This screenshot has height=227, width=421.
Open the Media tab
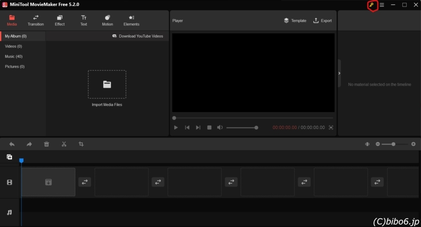[x=12, y=21]
